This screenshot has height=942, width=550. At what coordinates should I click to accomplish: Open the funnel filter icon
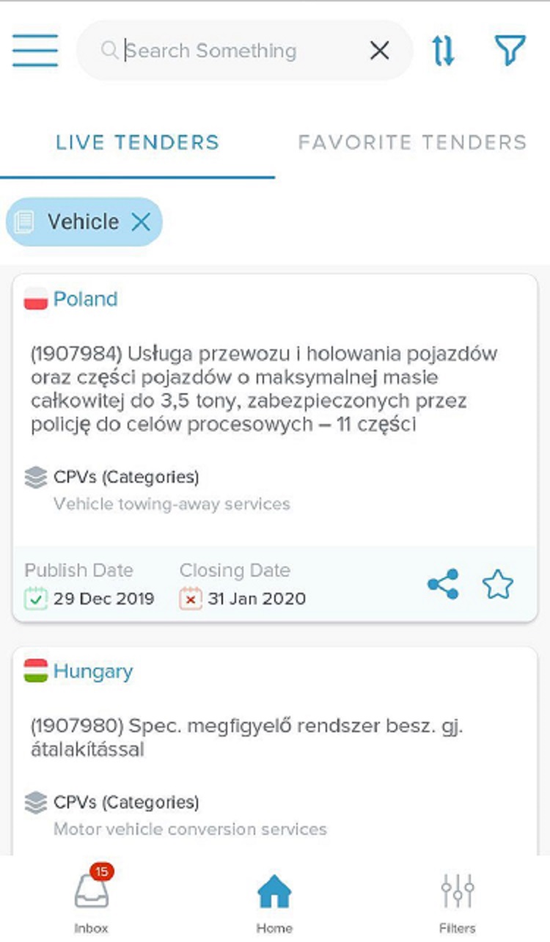coord(510,50)
